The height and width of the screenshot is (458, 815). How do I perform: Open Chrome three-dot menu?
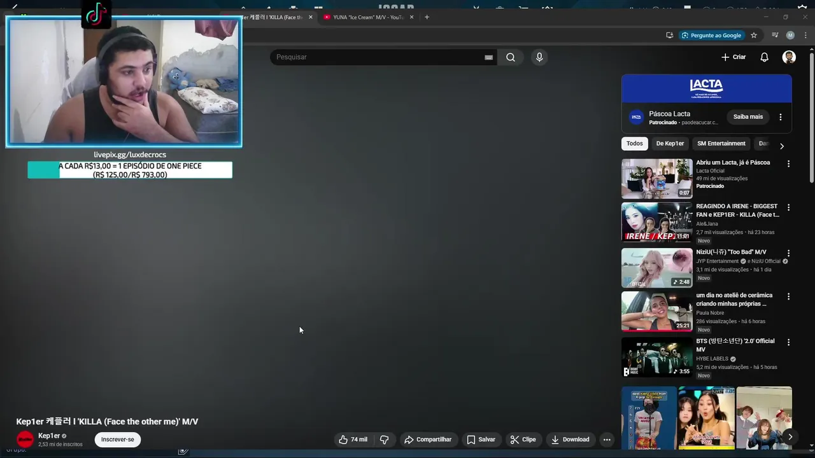(805, 36)
